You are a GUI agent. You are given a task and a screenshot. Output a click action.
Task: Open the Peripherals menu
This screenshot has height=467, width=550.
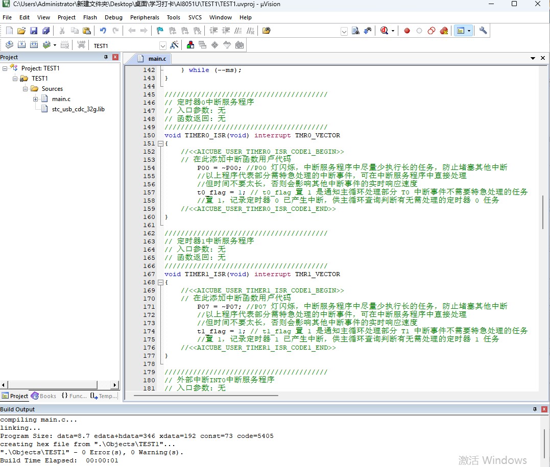(145, 17)
